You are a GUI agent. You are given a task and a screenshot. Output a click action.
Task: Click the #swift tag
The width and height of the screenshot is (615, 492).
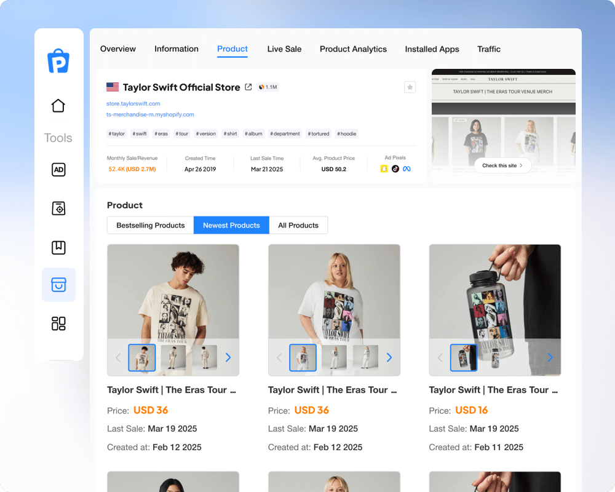coord(140,134)
